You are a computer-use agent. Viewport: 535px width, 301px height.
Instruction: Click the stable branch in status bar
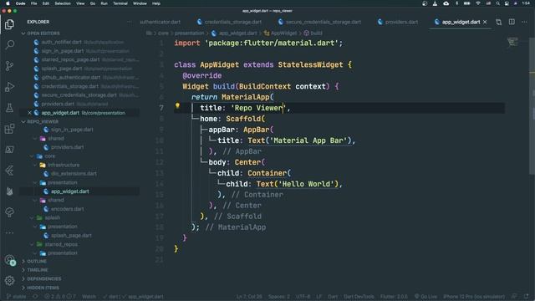pyautogui.click(x=16, y=297)
